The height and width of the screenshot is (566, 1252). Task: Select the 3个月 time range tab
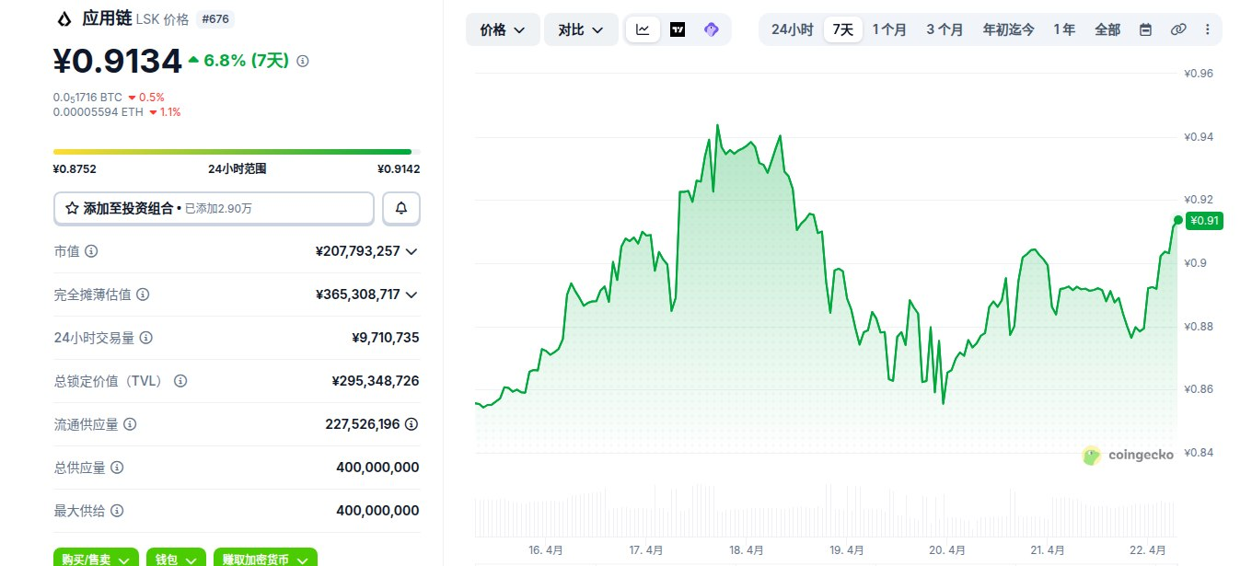(x=945, y=29)
